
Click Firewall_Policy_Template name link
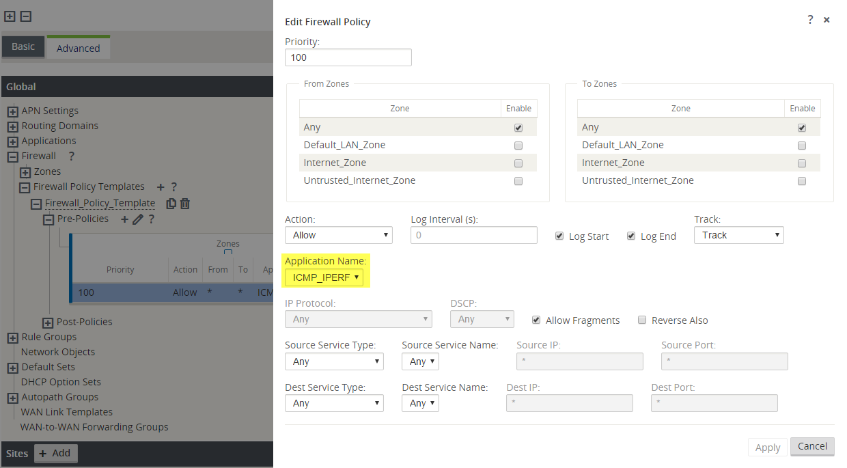pos(100,203)
